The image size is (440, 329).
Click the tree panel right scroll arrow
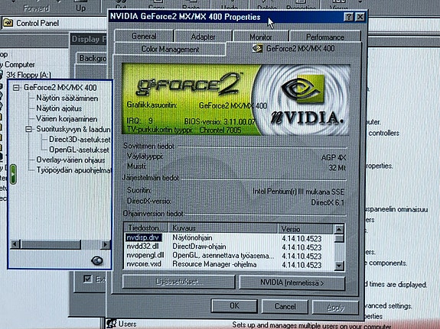(106, 244)
